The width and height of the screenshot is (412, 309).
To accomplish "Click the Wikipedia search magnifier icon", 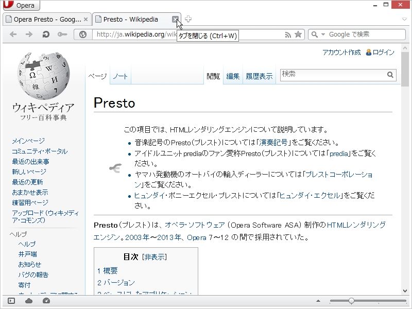I will [x=390, y=75].
